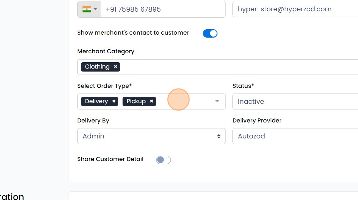Screen dimensions: 358x200
Task: Click the empty area of the order type field
Action: 183,101
